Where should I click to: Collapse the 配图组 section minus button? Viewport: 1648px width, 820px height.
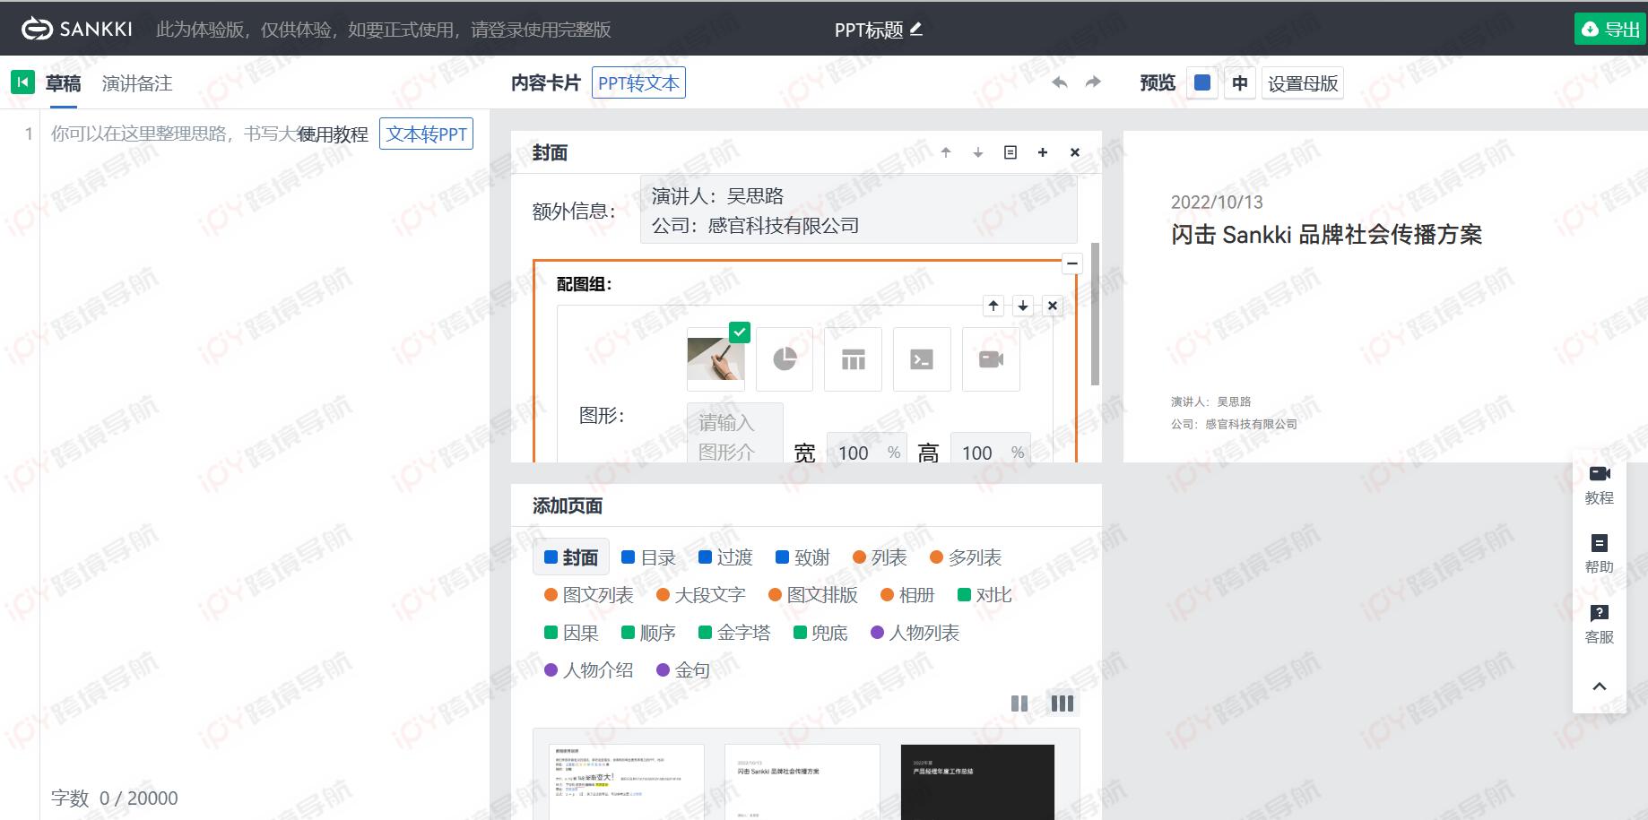point(1071,263)
